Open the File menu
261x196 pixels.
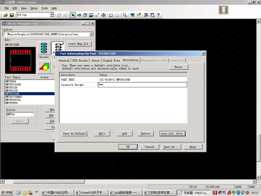tap(7, 8)
